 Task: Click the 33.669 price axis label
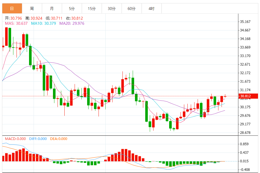click(x=245, y=48)
